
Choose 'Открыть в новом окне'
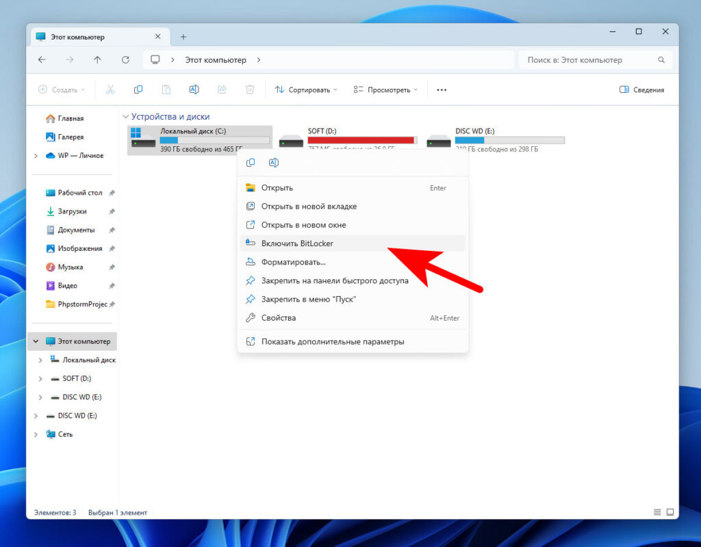click(353, 225)
